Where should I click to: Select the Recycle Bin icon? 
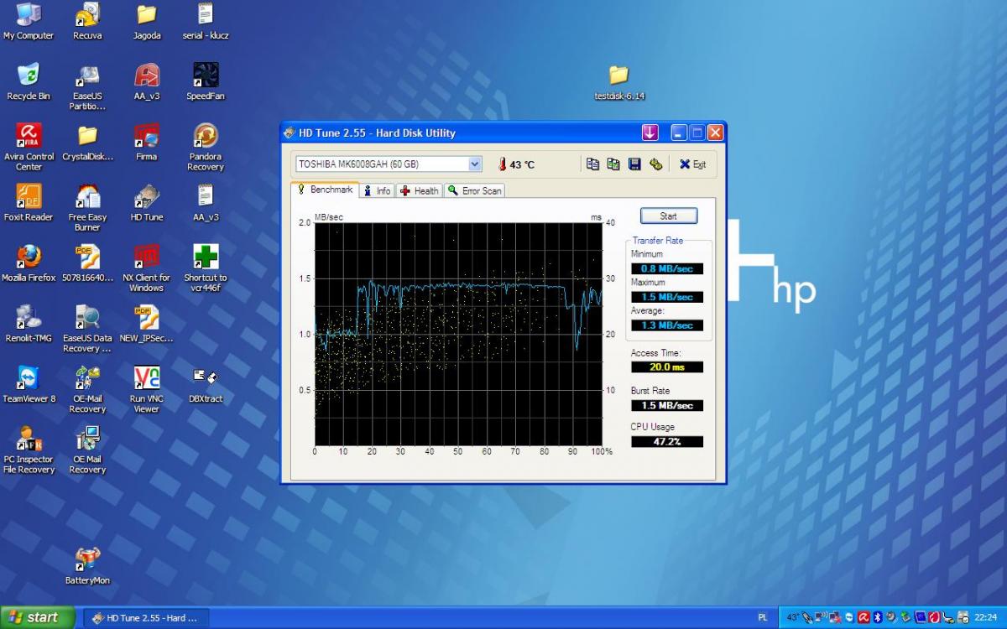coord(29,82)
